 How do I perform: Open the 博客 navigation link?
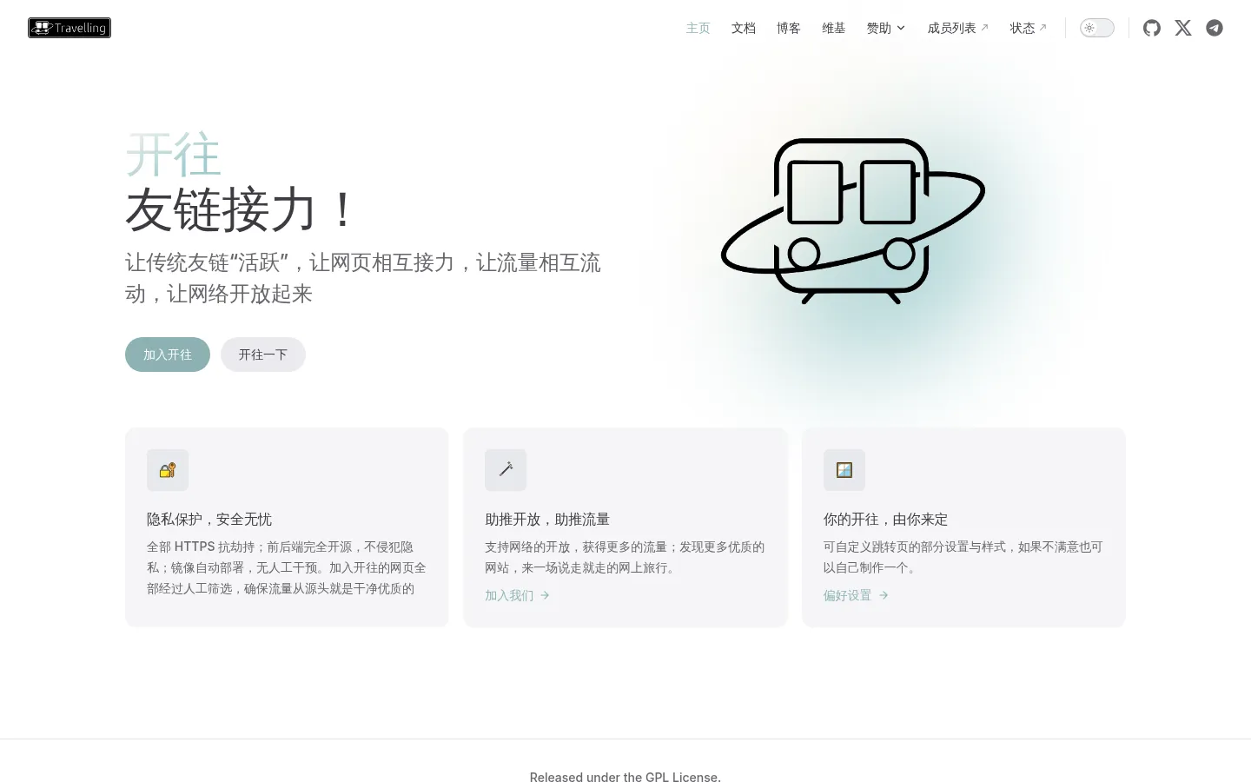(x=789, y=28)
